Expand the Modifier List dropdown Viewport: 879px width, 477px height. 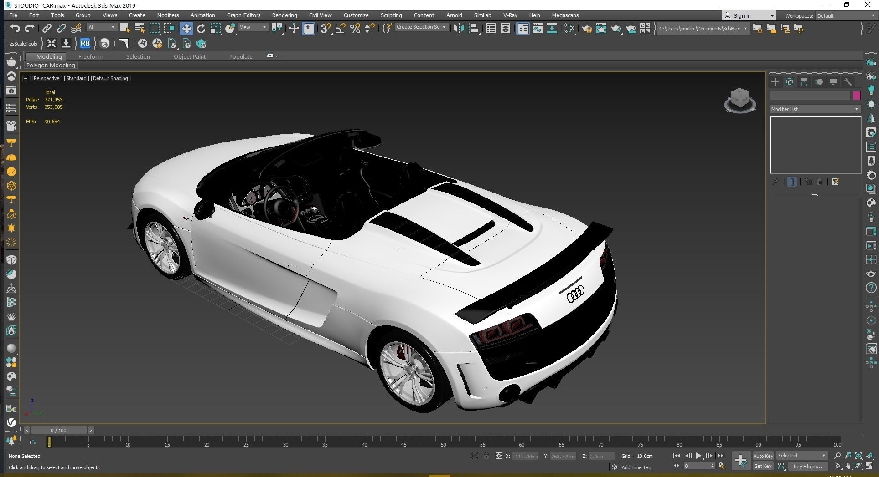(x=815, y=109)
